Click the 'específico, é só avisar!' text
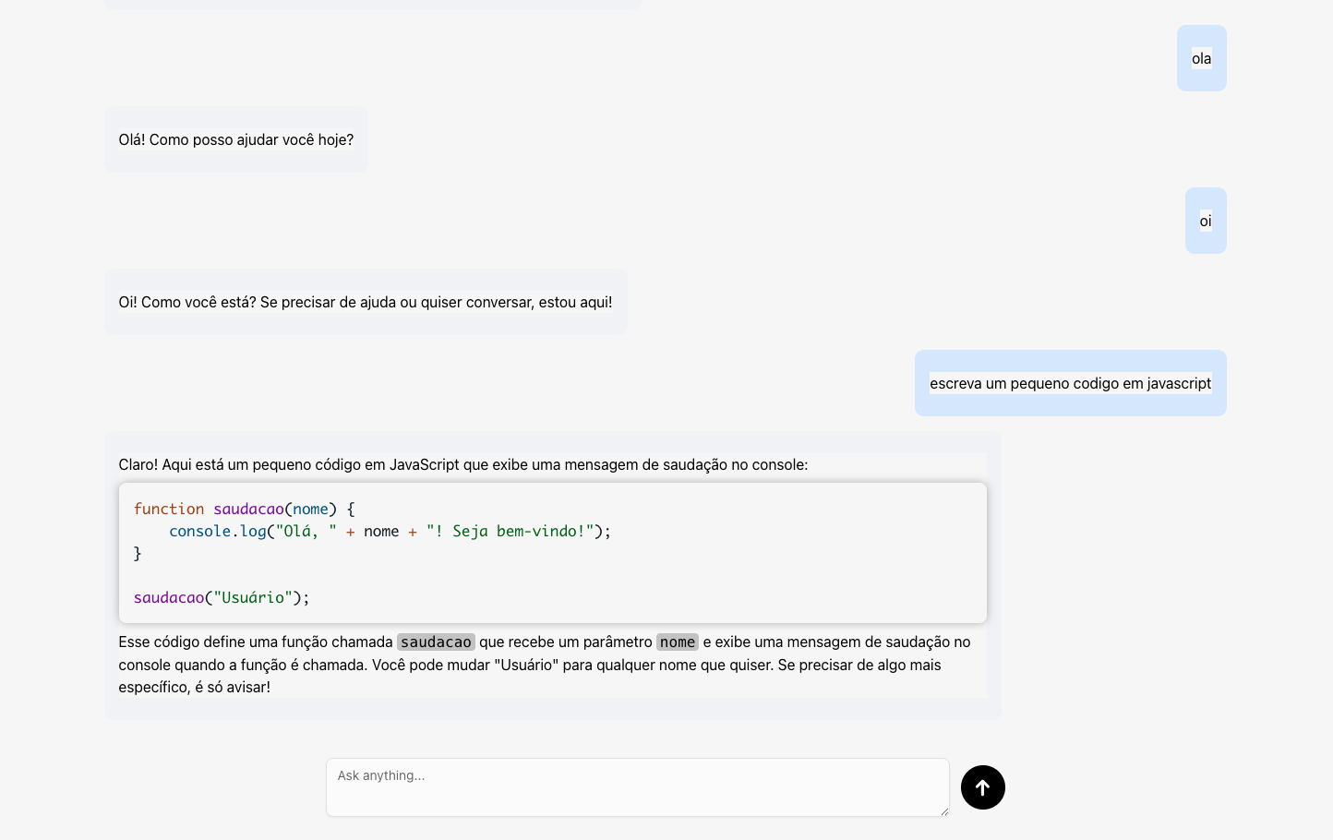The height and width of the screenshot is (840, 1333). (x=194, y=687)
